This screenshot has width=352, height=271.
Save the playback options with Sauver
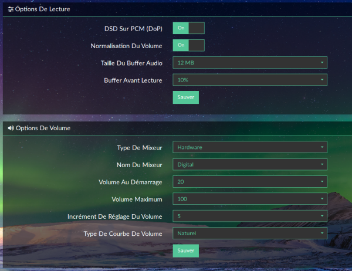[185, 97]
